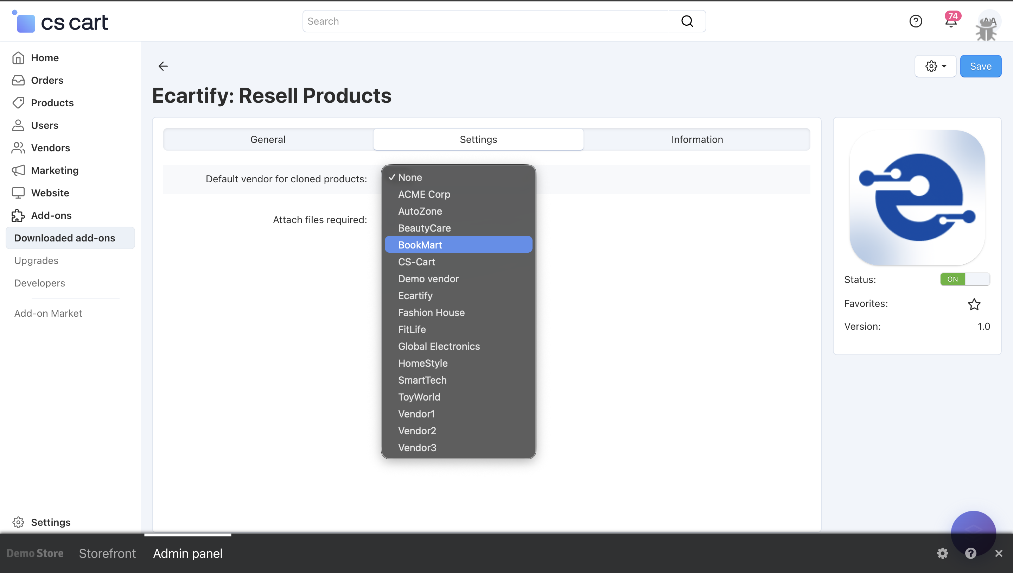Select BookMart from the vendor list
1013x573 pixels.
point(420,245)
